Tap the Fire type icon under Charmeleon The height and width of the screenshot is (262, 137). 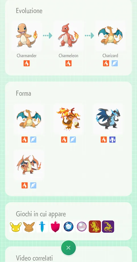tap(68, 63)
